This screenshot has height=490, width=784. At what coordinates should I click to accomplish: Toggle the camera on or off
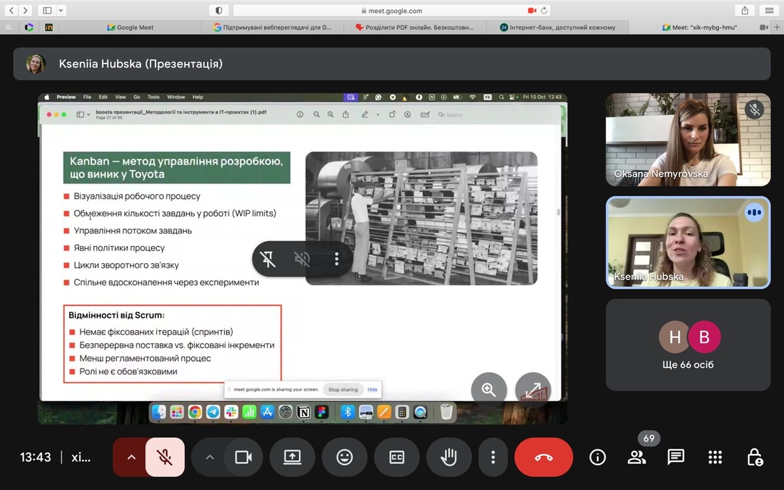click(x=243, y=457)
